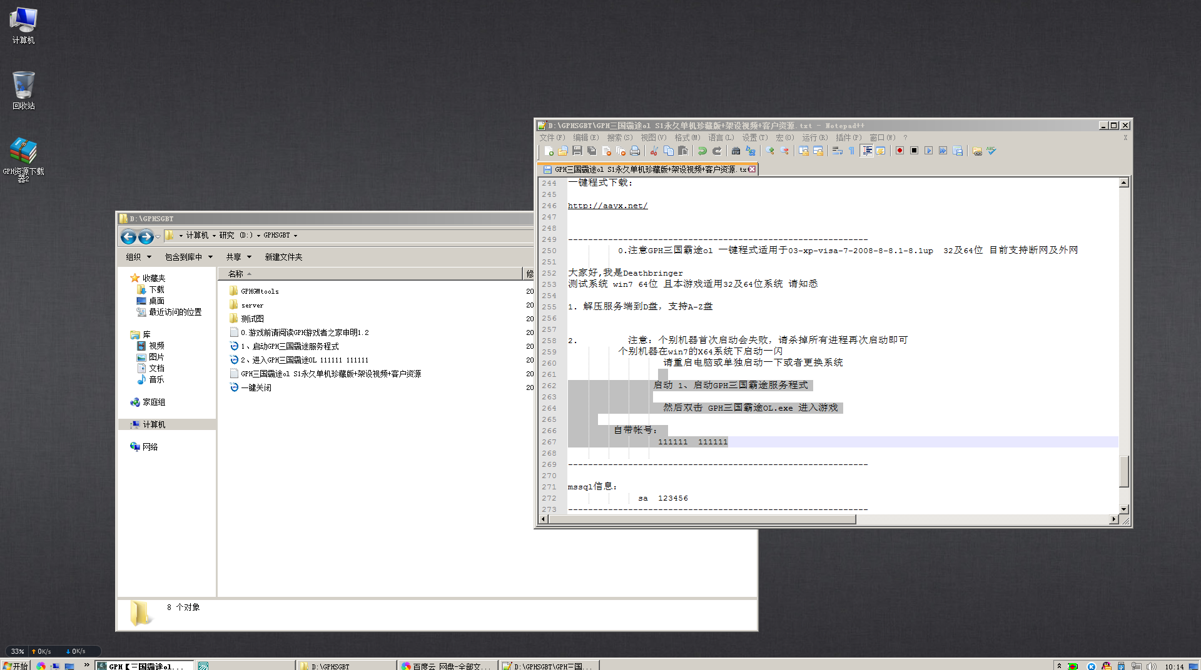Click the 新建文件夹 button

283,257
